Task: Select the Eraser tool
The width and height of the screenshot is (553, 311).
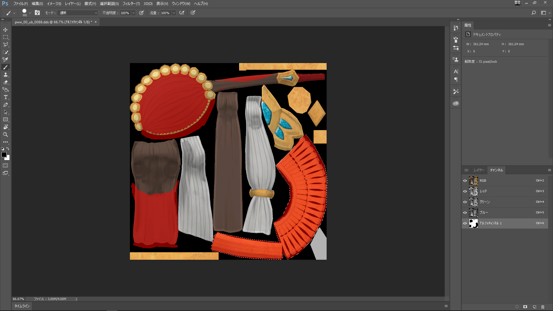Action: point(5,82)
